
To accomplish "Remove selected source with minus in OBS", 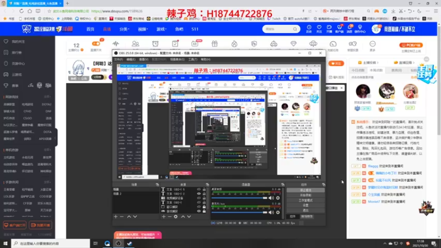I will 170,217.
